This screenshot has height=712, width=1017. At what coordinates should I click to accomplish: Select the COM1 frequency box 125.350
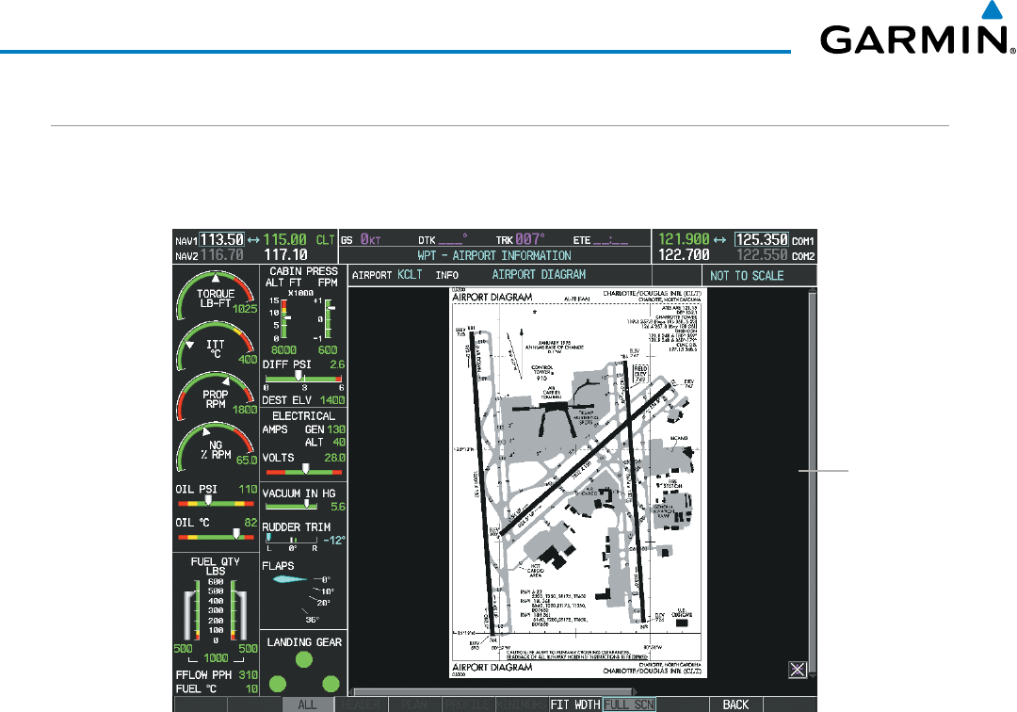point(762,239)
